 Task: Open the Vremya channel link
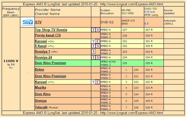tap(41, 101)
